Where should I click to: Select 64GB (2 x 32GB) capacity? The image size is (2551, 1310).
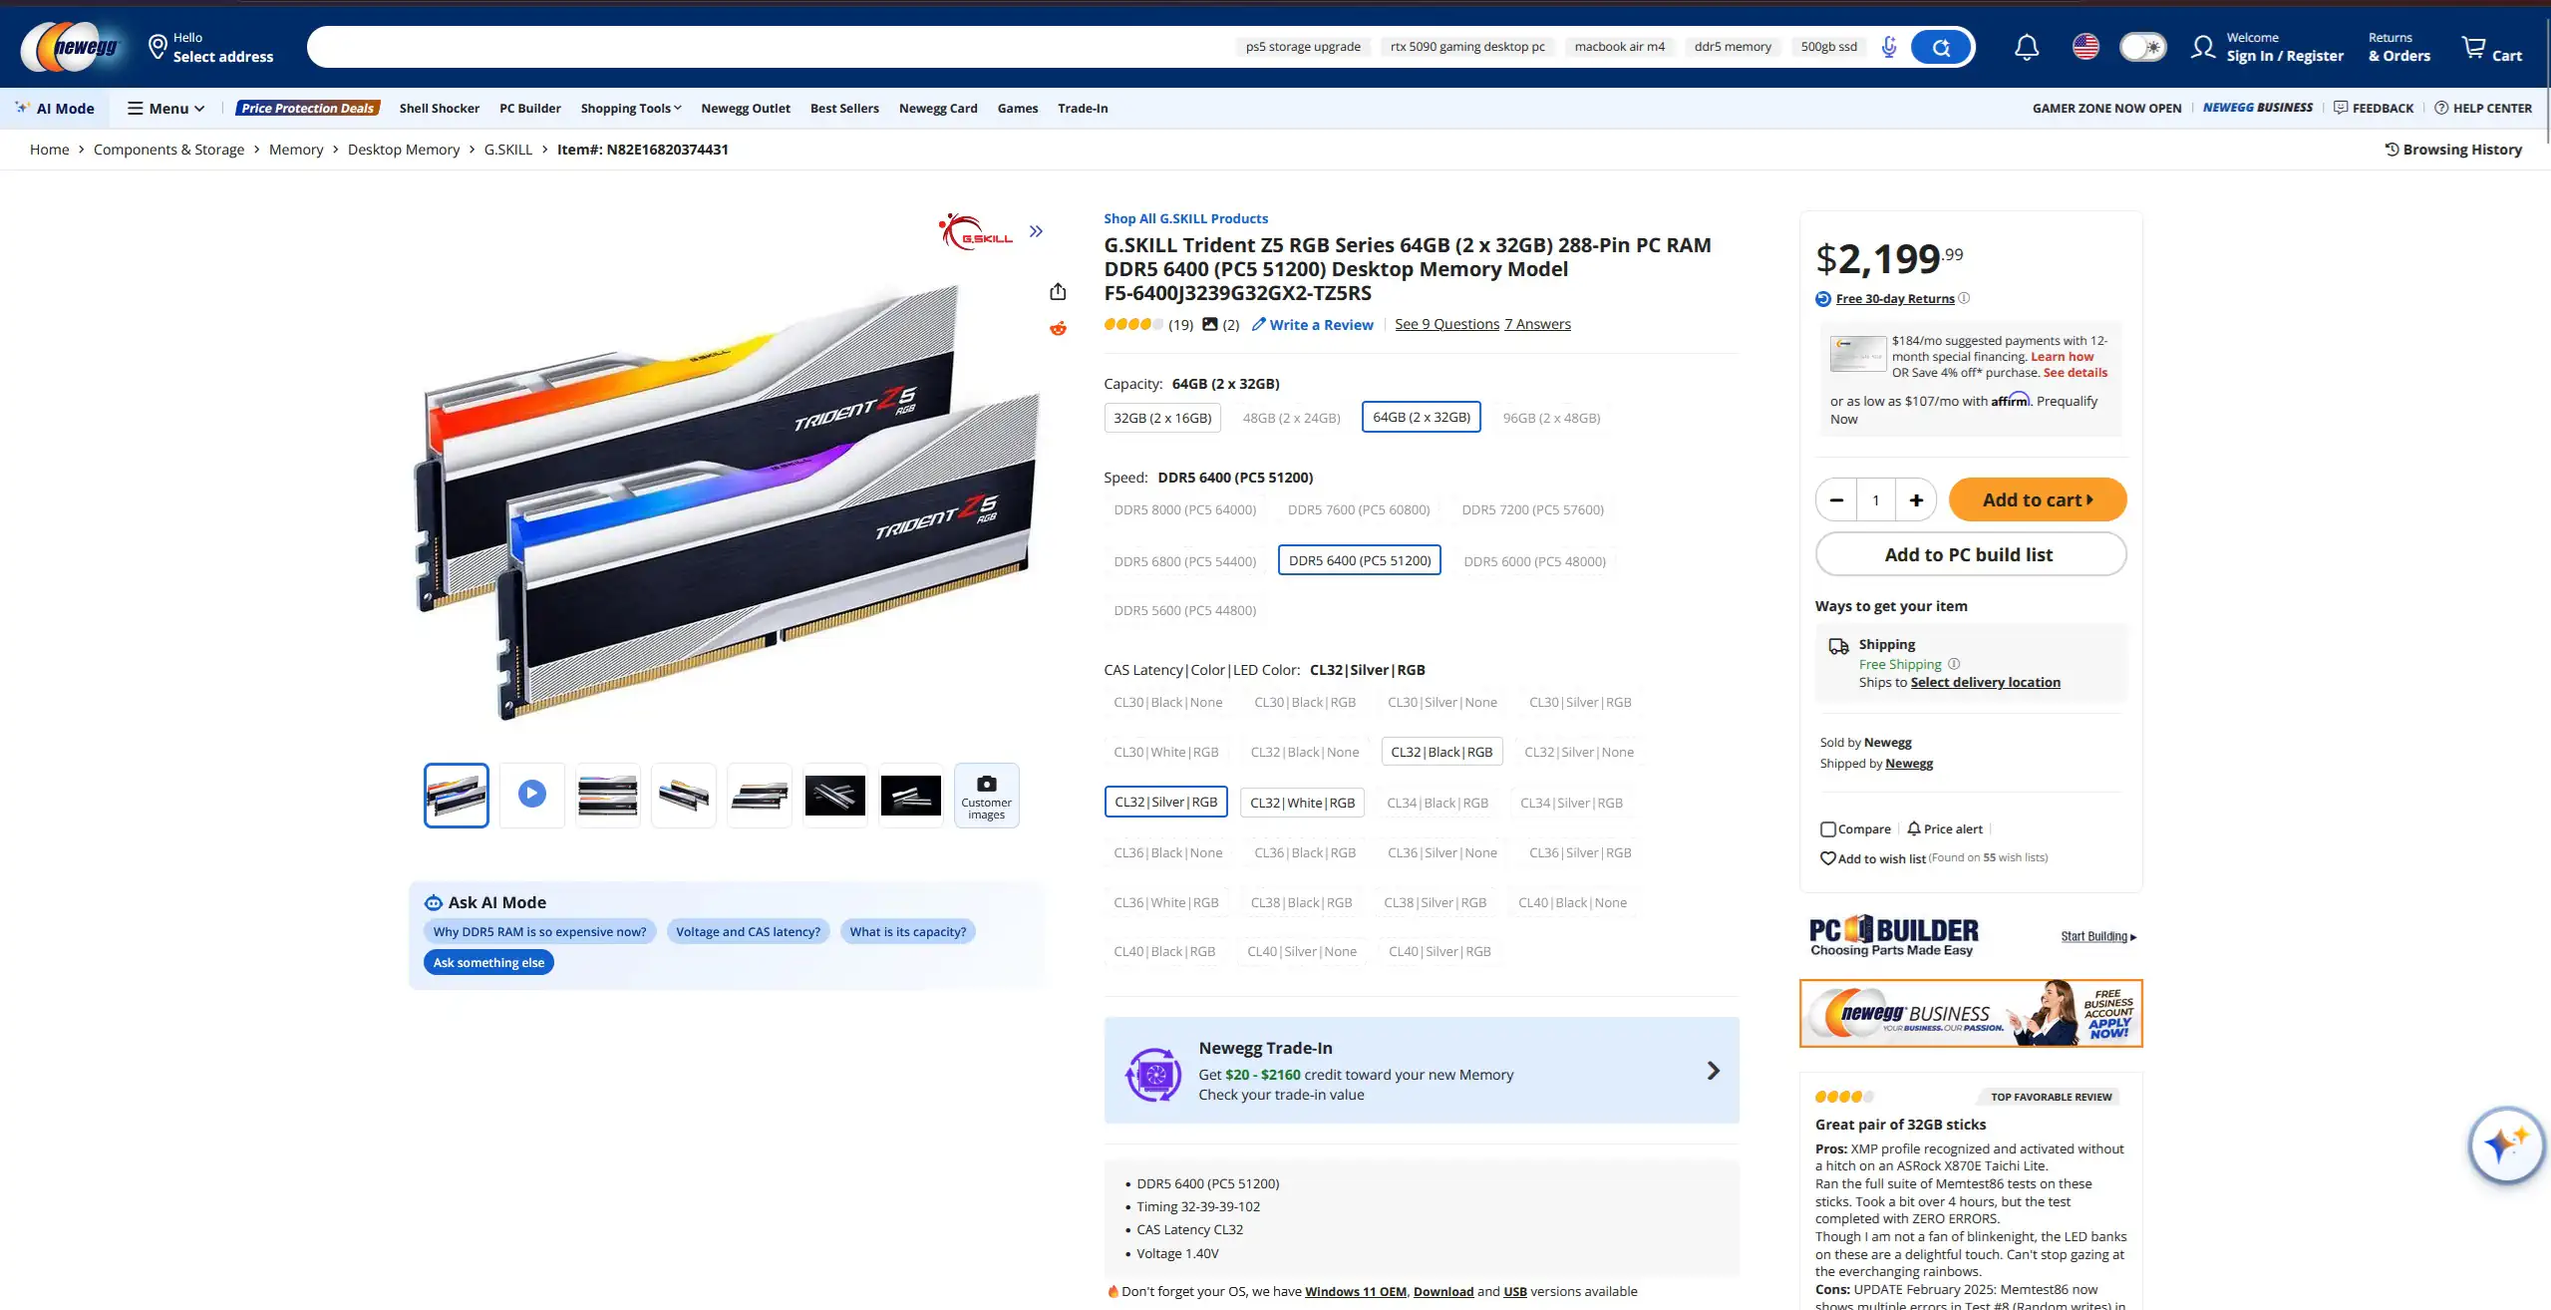click(x=1421, y=417)
